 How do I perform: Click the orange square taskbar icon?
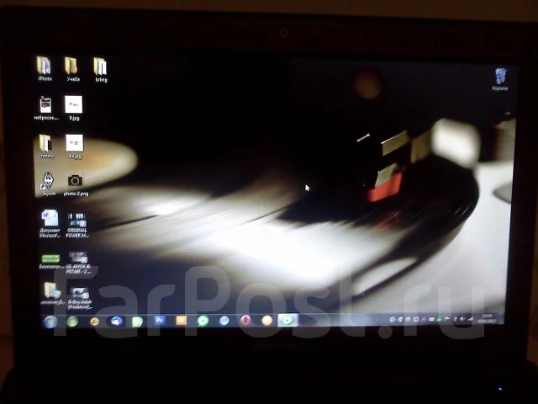coord(182,320)
